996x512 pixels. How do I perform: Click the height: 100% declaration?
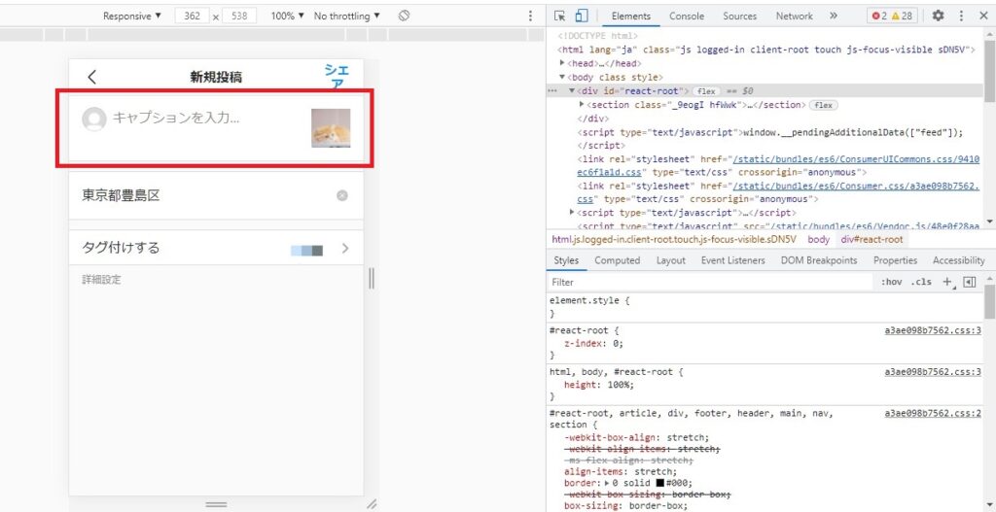pos(599,385)
